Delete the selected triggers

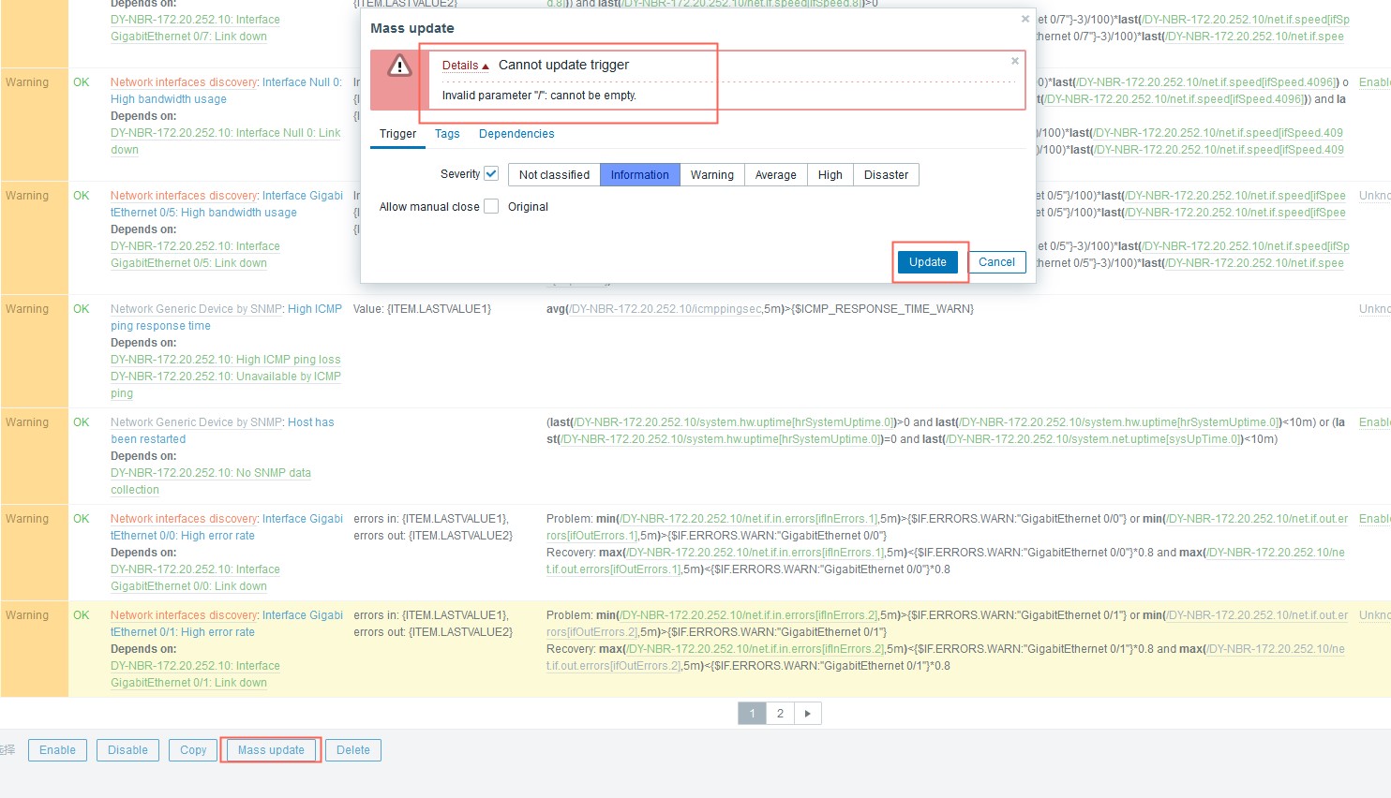[353, 750]
